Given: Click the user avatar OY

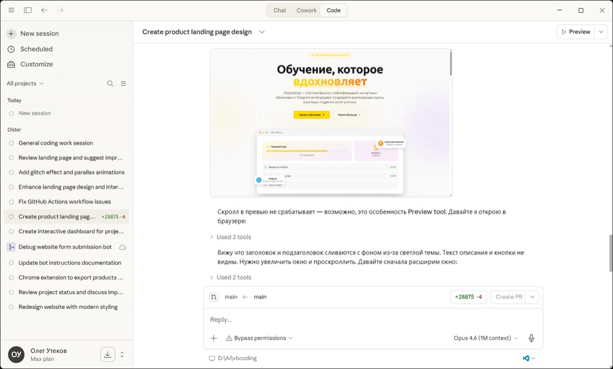Looking at the screenshot, I should pos(16,354).
